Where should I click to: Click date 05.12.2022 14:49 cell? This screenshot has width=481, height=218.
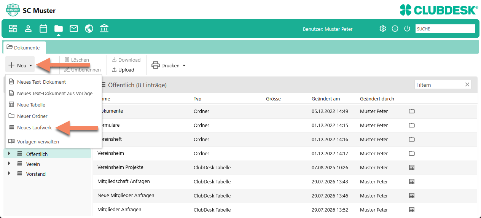point(330,111)
